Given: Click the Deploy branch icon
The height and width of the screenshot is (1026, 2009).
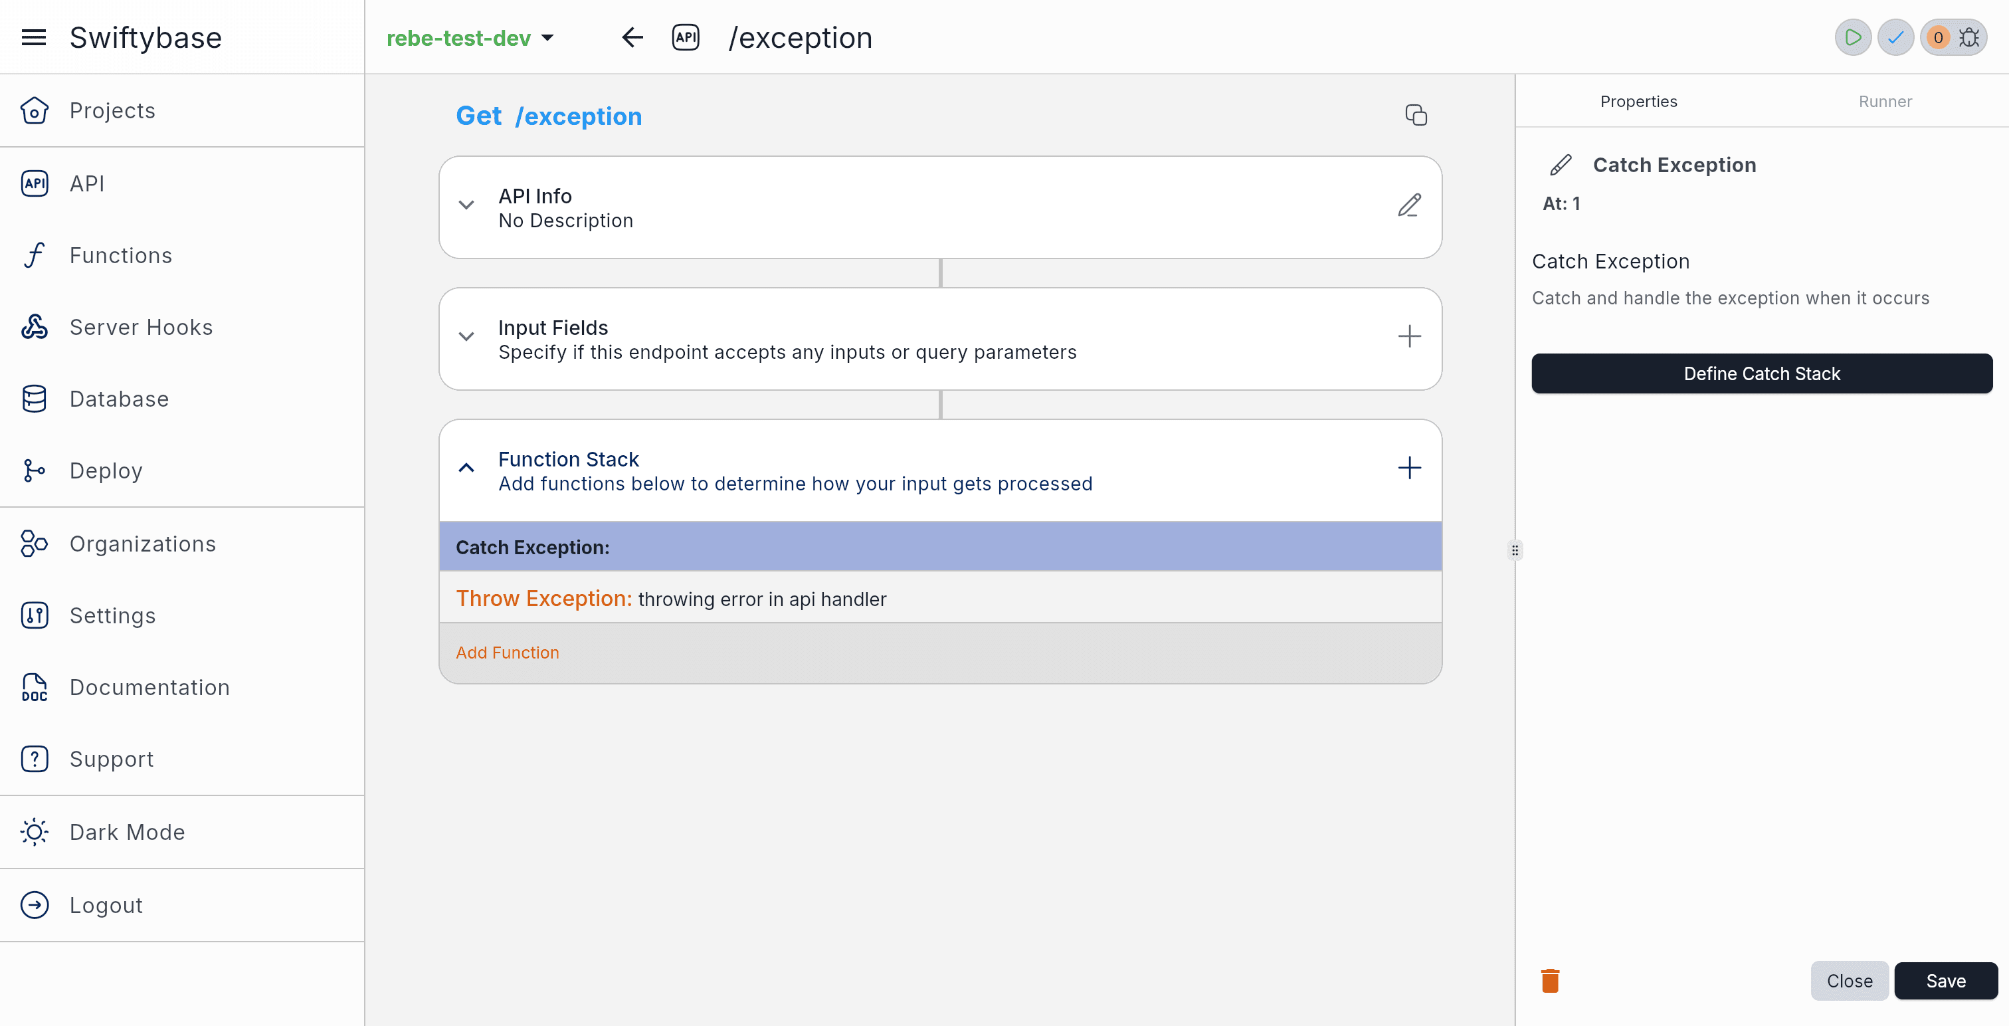Looking at the screenshot, I should pos(35,470).
